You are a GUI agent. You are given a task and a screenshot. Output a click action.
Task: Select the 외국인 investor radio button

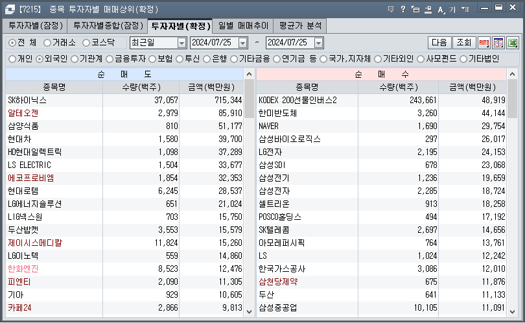coord(40,59)
